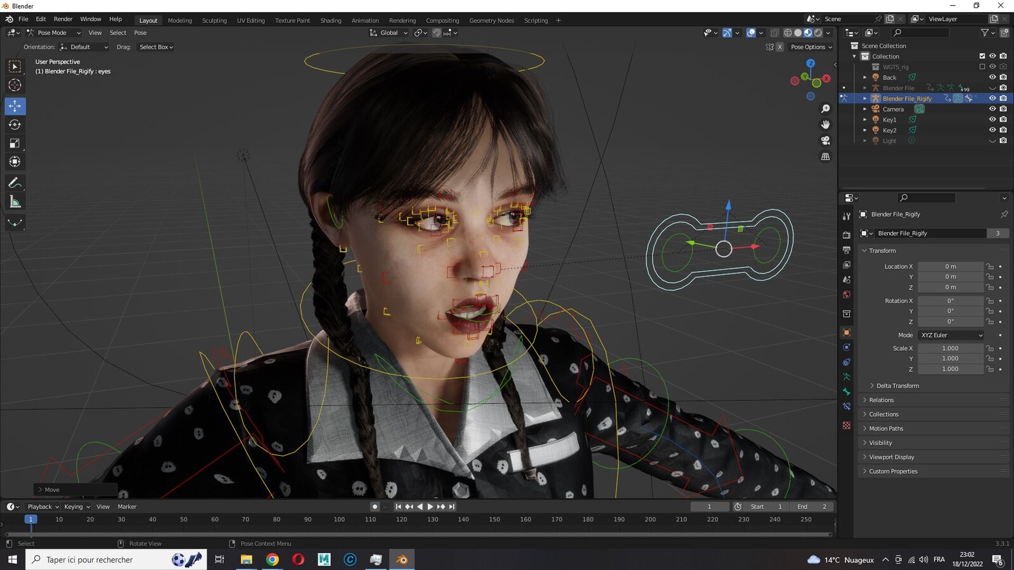
Task: Open the Keying popover in timeline
Action: tap(77, 507)
